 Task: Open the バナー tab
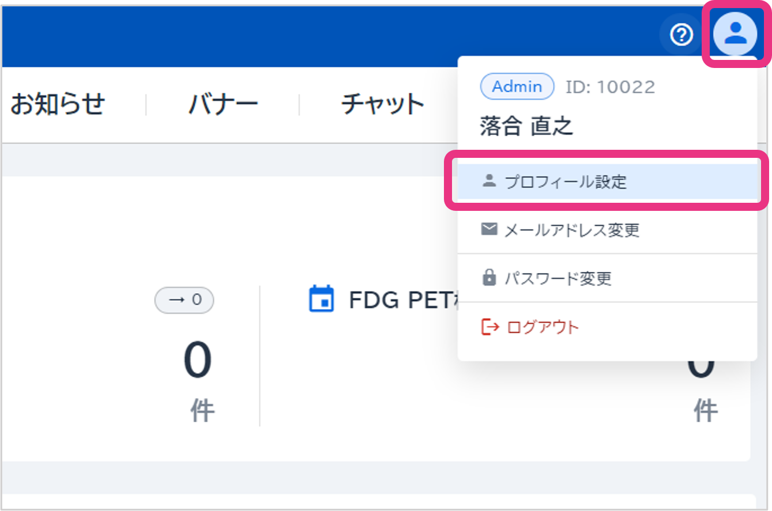pos(223,104)
